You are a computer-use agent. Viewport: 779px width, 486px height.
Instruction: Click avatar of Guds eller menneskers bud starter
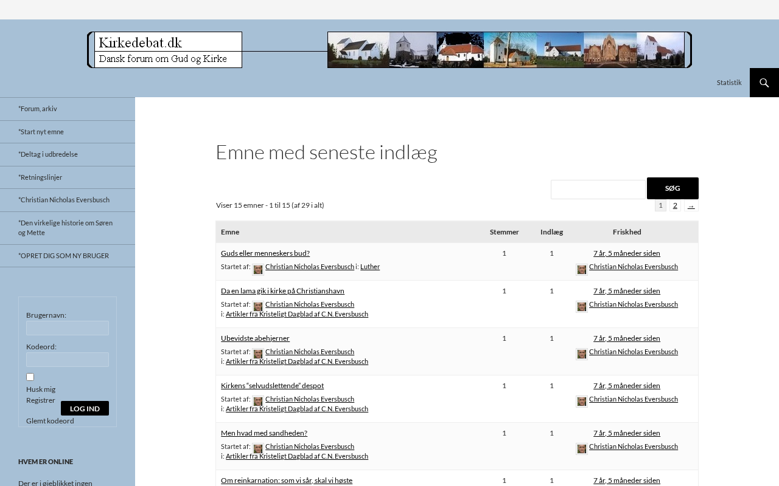coord(258,270)
